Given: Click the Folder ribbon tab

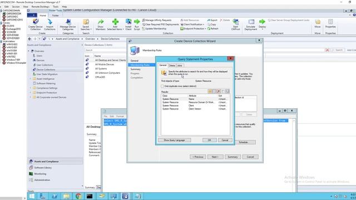Looking at the screenshot, I should click(x=56, y=16).
